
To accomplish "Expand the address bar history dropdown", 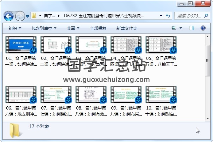I will tap(160, 16).
